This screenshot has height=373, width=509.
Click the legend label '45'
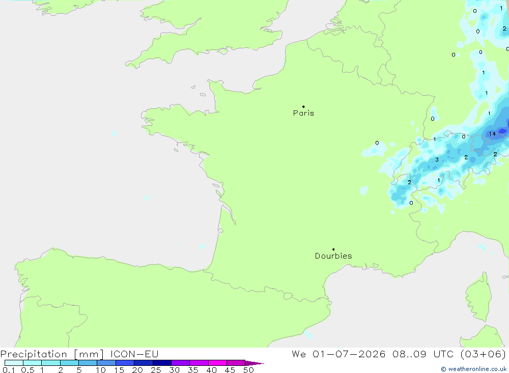coord(230,370)
